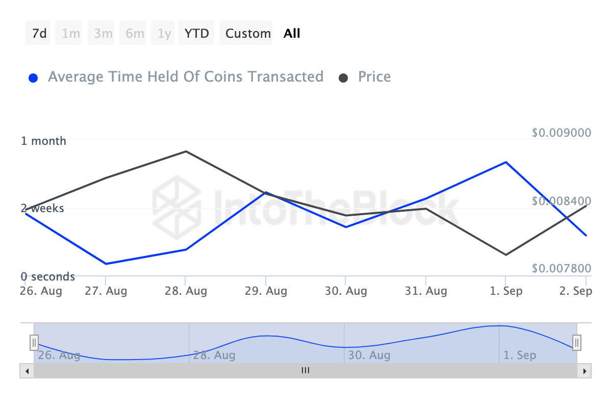Toggle the dark Price legend dot
The image size is (612, 408).
click(344, 78)
